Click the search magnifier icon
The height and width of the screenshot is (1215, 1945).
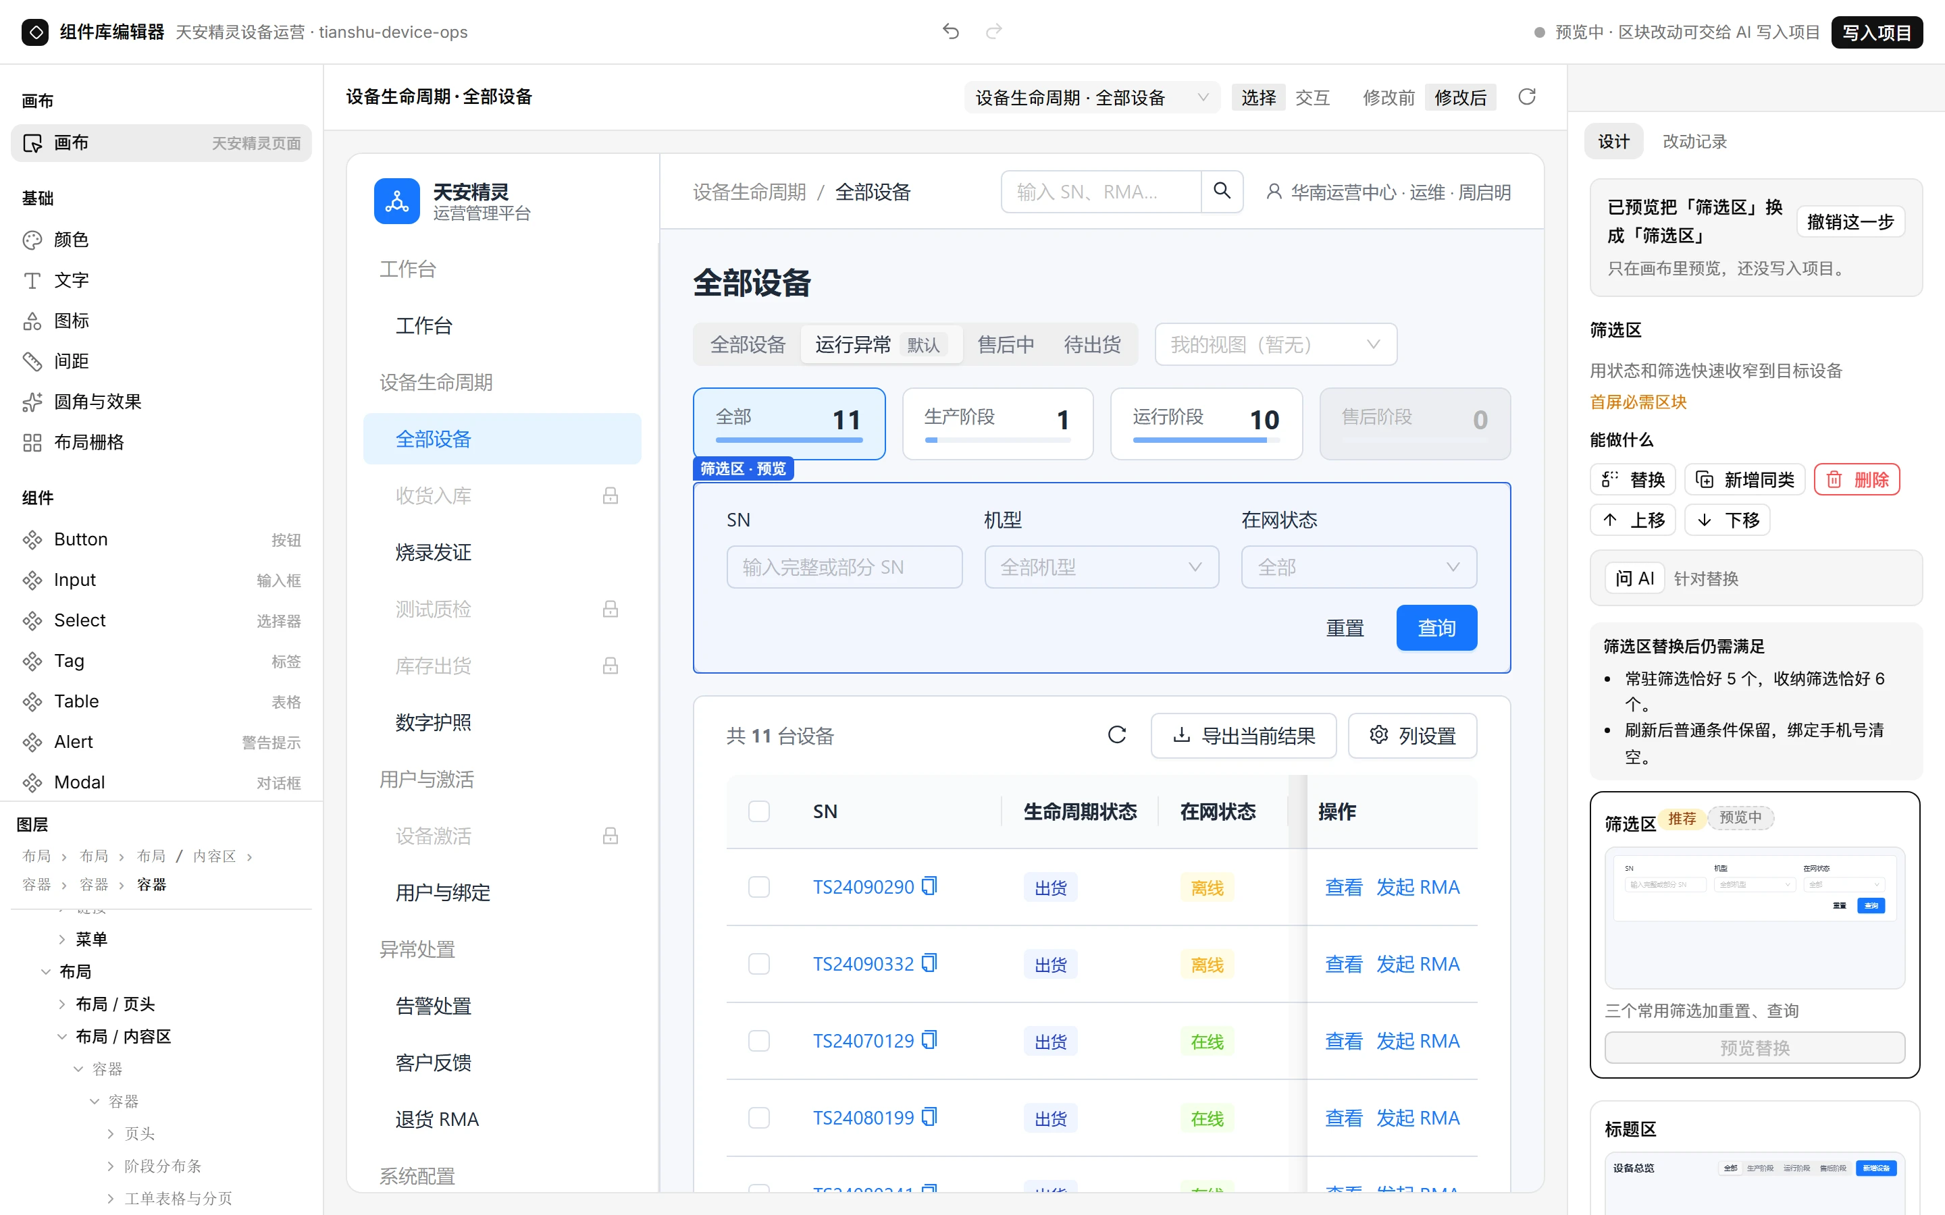1222,191
